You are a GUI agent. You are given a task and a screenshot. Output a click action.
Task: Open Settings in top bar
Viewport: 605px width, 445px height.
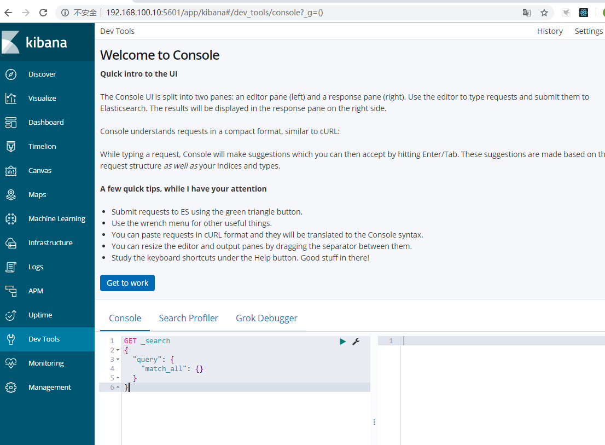point(589,31)
